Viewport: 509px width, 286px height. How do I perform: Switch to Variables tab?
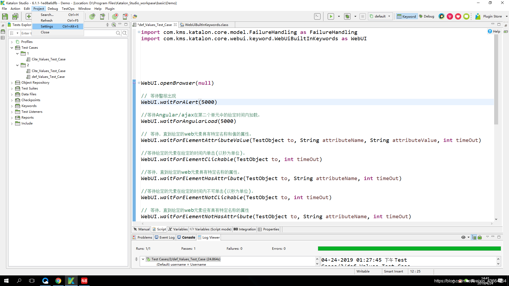(178, 229)
